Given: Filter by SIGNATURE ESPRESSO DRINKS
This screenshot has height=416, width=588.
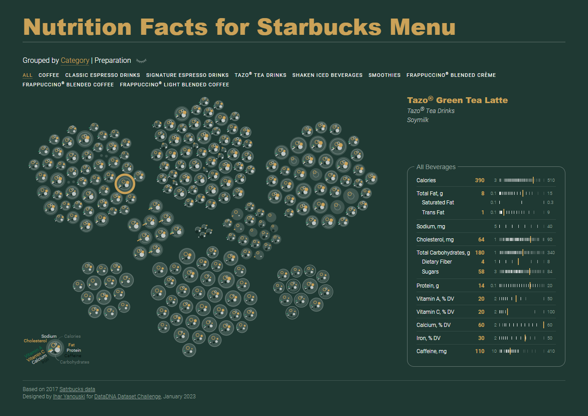Looking at the screenshot, I should (x=187, y=75).
